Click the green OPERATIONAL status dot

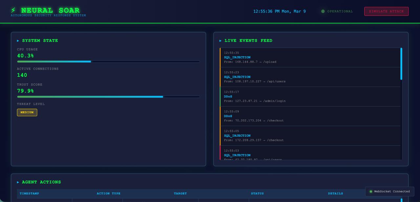pyautogui.click(x=323, y=11)
